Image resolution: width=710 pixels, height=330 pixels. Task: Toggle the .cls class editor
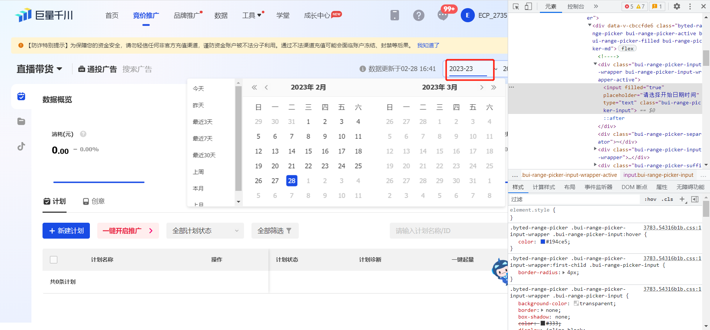[667, 199]
